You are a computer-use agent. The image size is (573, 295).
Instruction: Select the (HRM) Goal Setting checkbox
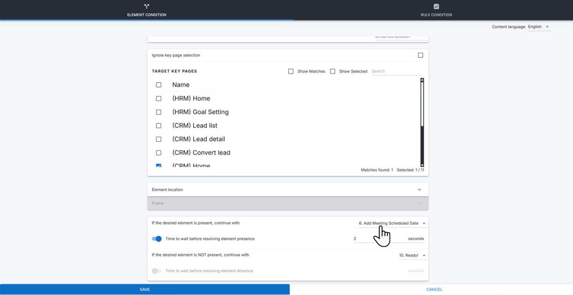pos(159,112)
